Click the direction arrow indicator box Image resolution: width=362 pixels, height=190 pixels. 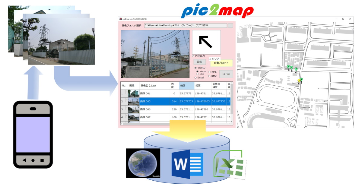207,42
